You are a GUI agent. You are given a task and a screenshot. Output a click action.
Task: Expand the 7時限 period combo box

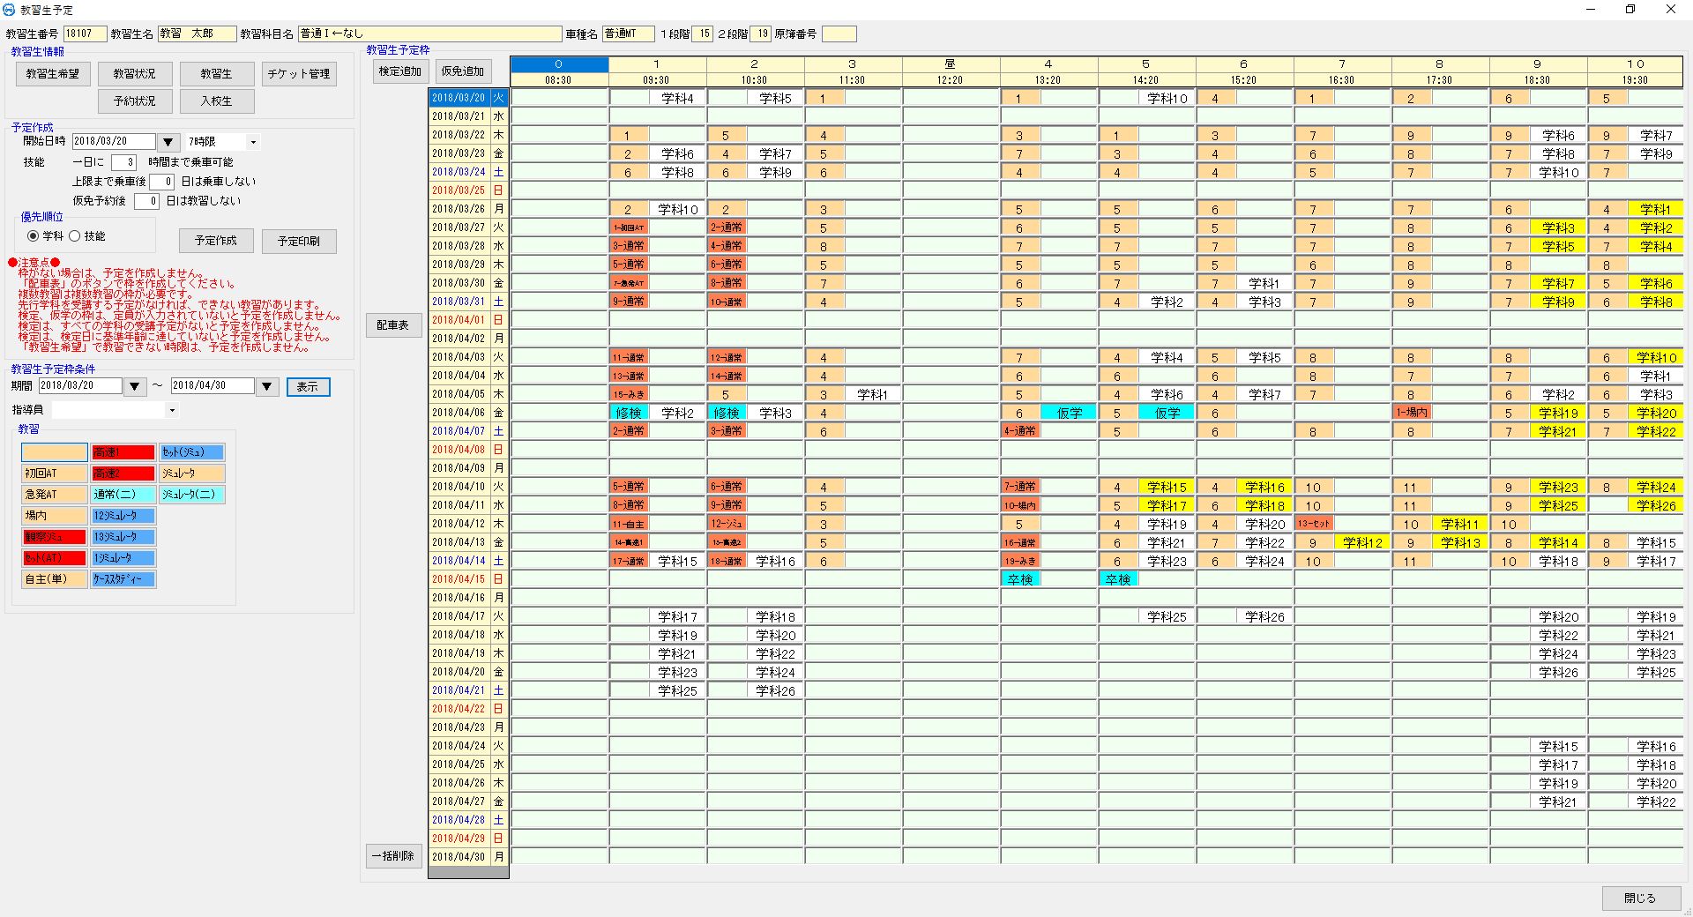254,142
